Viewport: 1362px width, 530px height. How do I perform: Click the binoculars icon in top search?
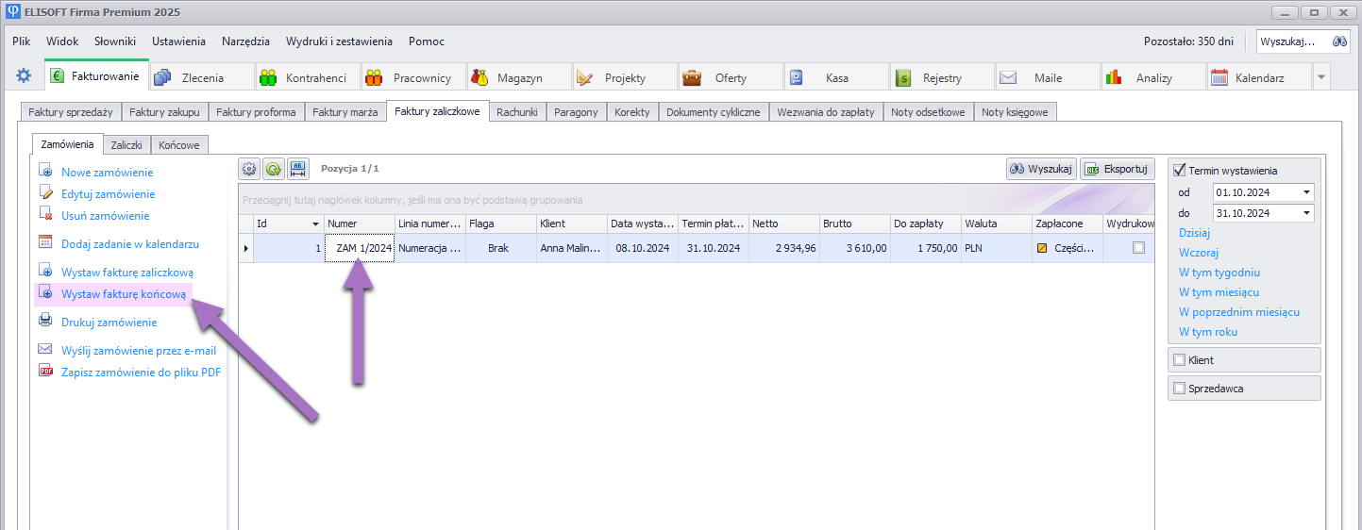1339,41
